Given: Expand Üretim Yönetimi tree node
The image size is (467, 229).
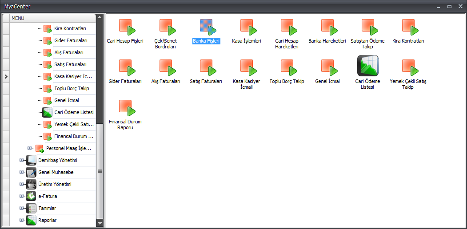Looking at the screenshot, I should [21, 184].
